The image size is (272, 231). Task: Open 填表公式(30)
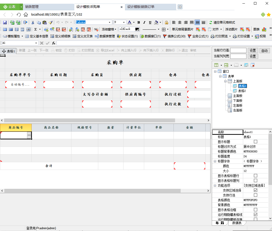tap(174, 36)
